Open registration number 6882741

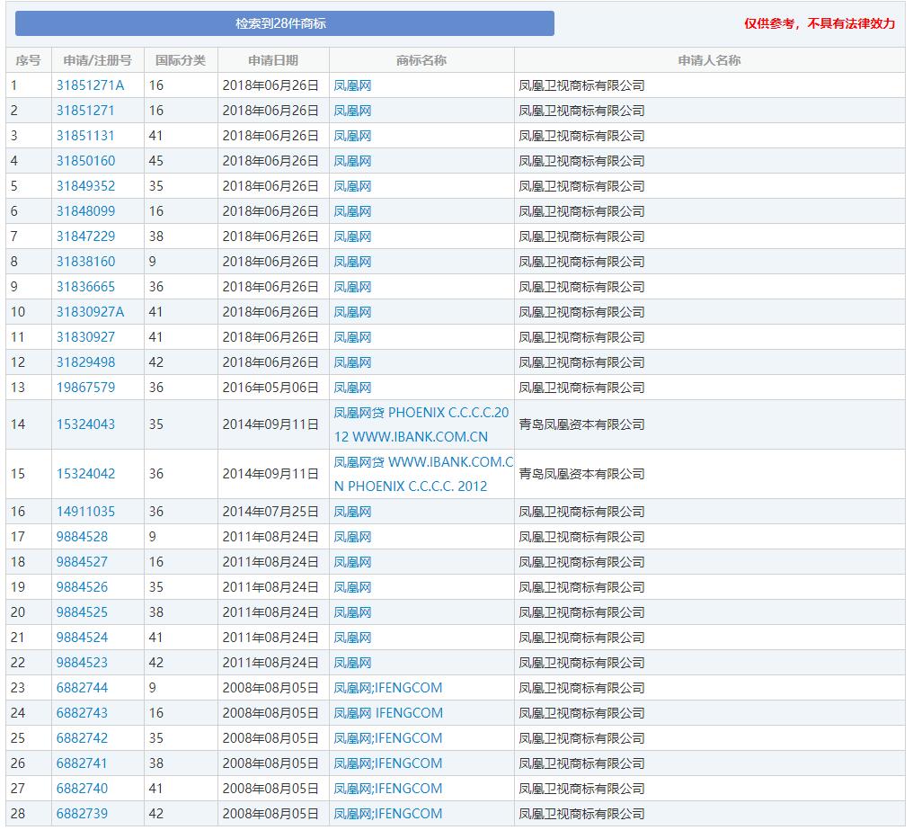click(x=82, y=763)
